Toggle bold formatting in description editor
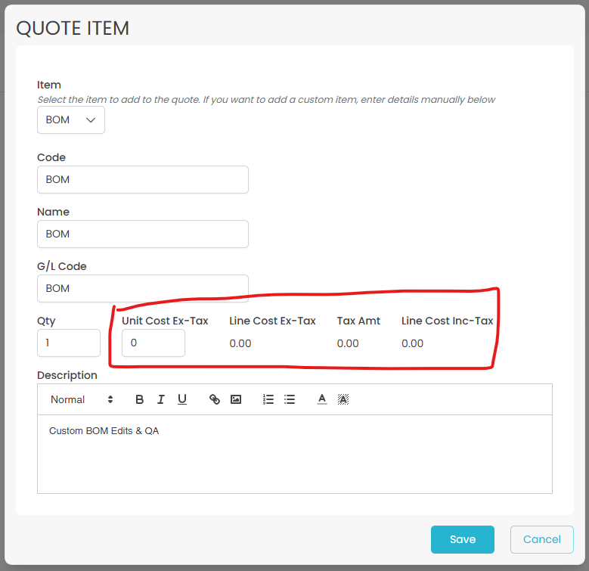Viewport: 589px width, 571px height. coord(140,399)
